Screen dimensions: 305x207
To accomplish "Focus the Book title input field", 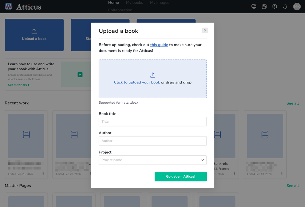I will [x=153, y=122].
